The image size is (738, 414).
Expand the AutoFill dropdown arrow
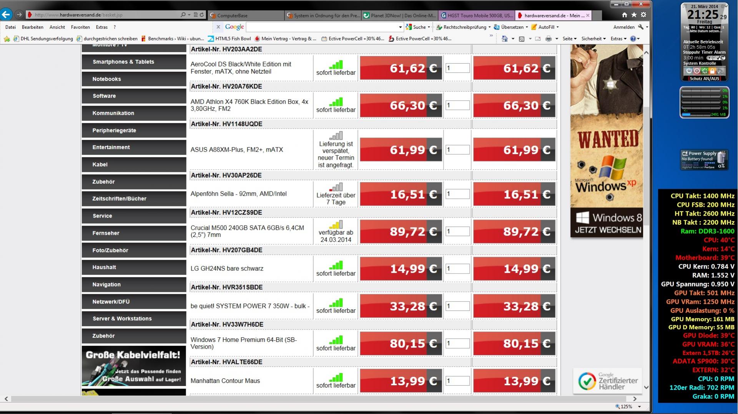coord(557,27)
